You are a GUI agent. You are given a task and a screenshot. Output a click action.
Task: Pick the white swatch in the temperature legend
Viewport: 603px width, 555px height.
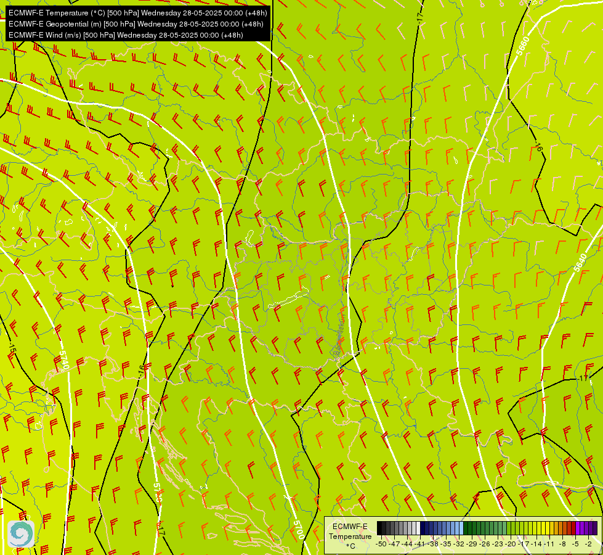click(x=418, y=528)
